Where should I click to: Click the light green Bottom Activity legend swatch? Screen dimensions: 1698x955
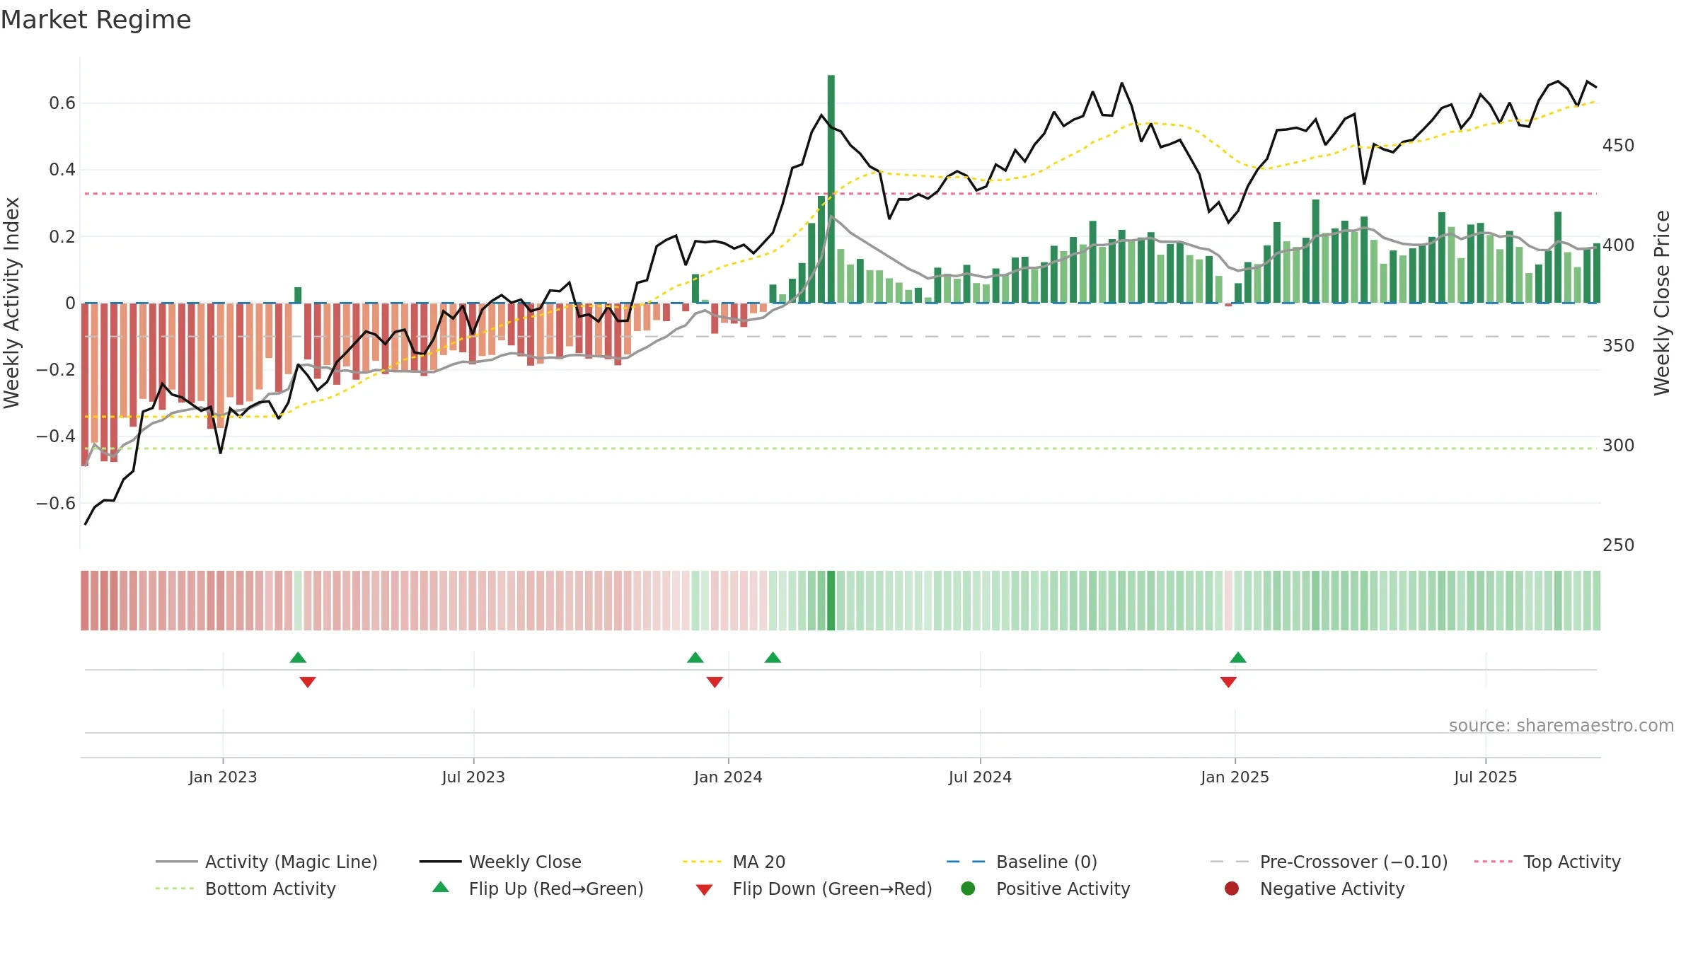[176, 889]
